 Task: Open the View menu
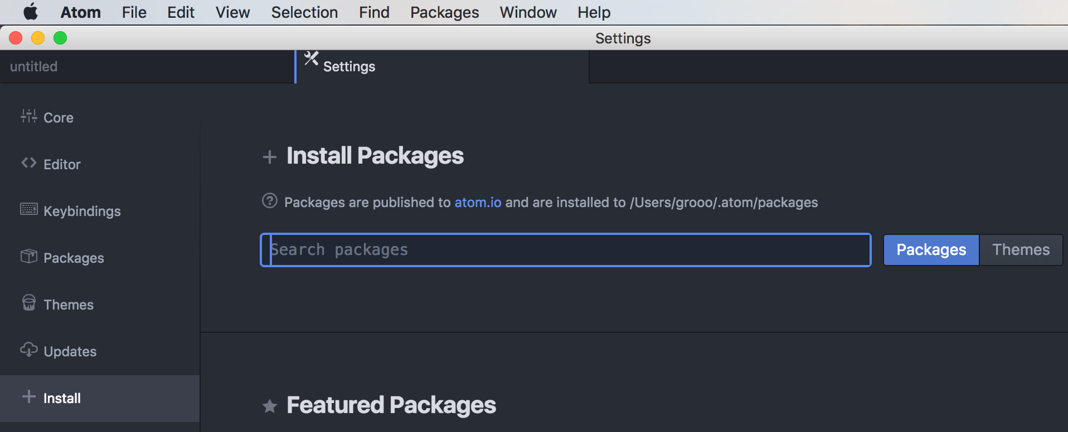pyautogui.click(x=233, y=12)
